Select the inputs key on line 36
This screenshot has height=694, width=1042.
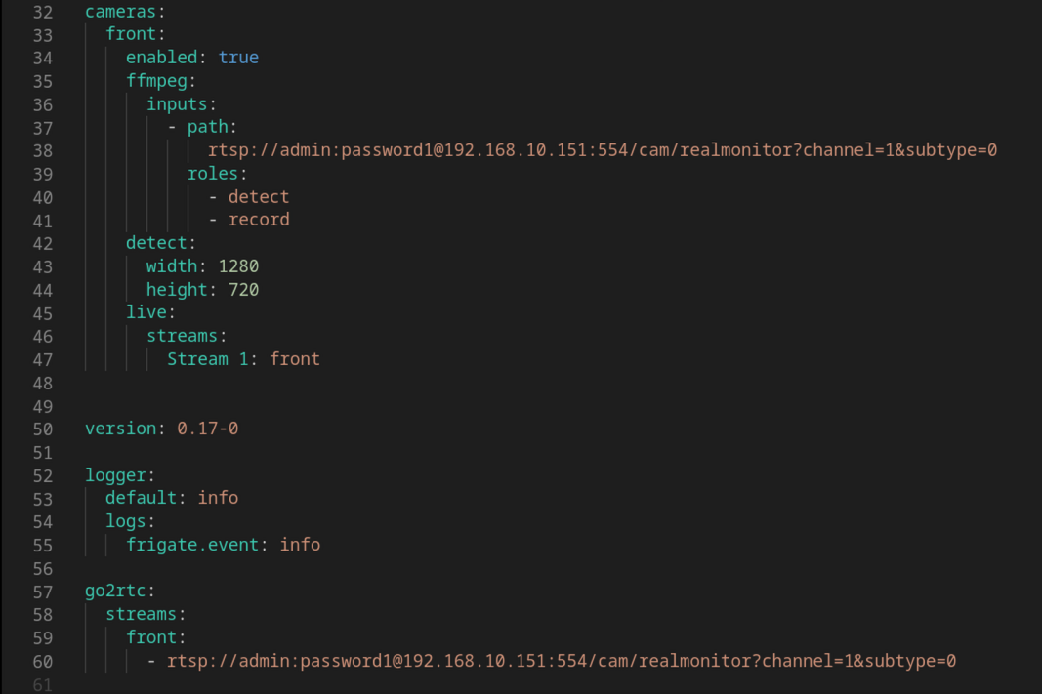pyautogui.click(x=177, y=104)
